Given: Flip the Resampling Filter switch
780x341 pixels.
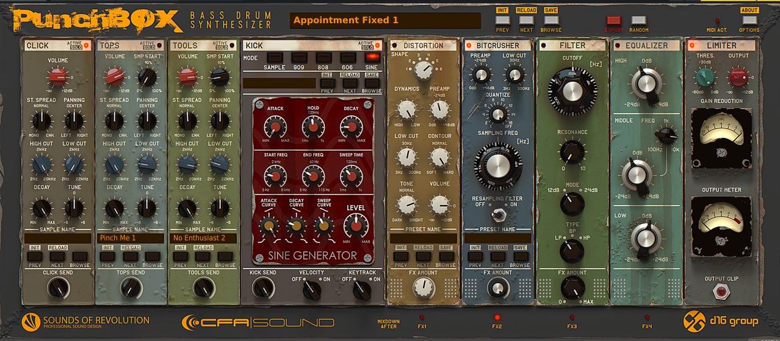Looking at the screenshot, I should tap(497, 215).
